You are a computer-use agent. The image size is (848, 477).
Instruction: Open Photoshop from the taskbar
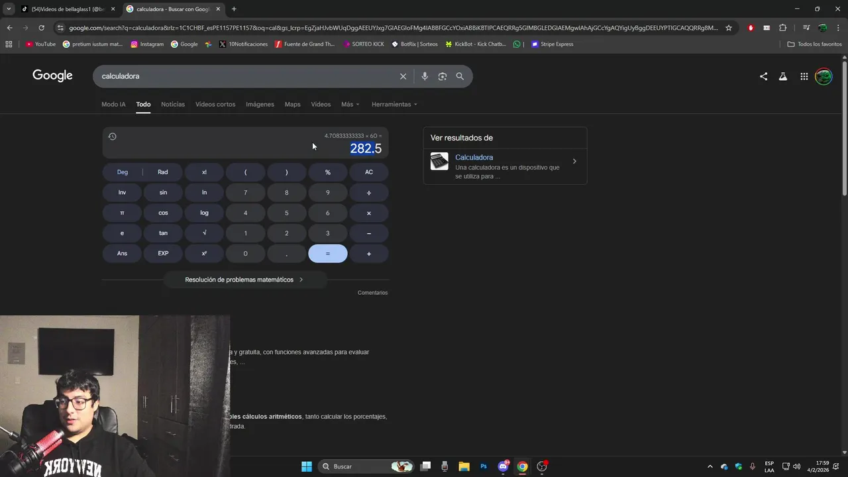tap(484, 466)
